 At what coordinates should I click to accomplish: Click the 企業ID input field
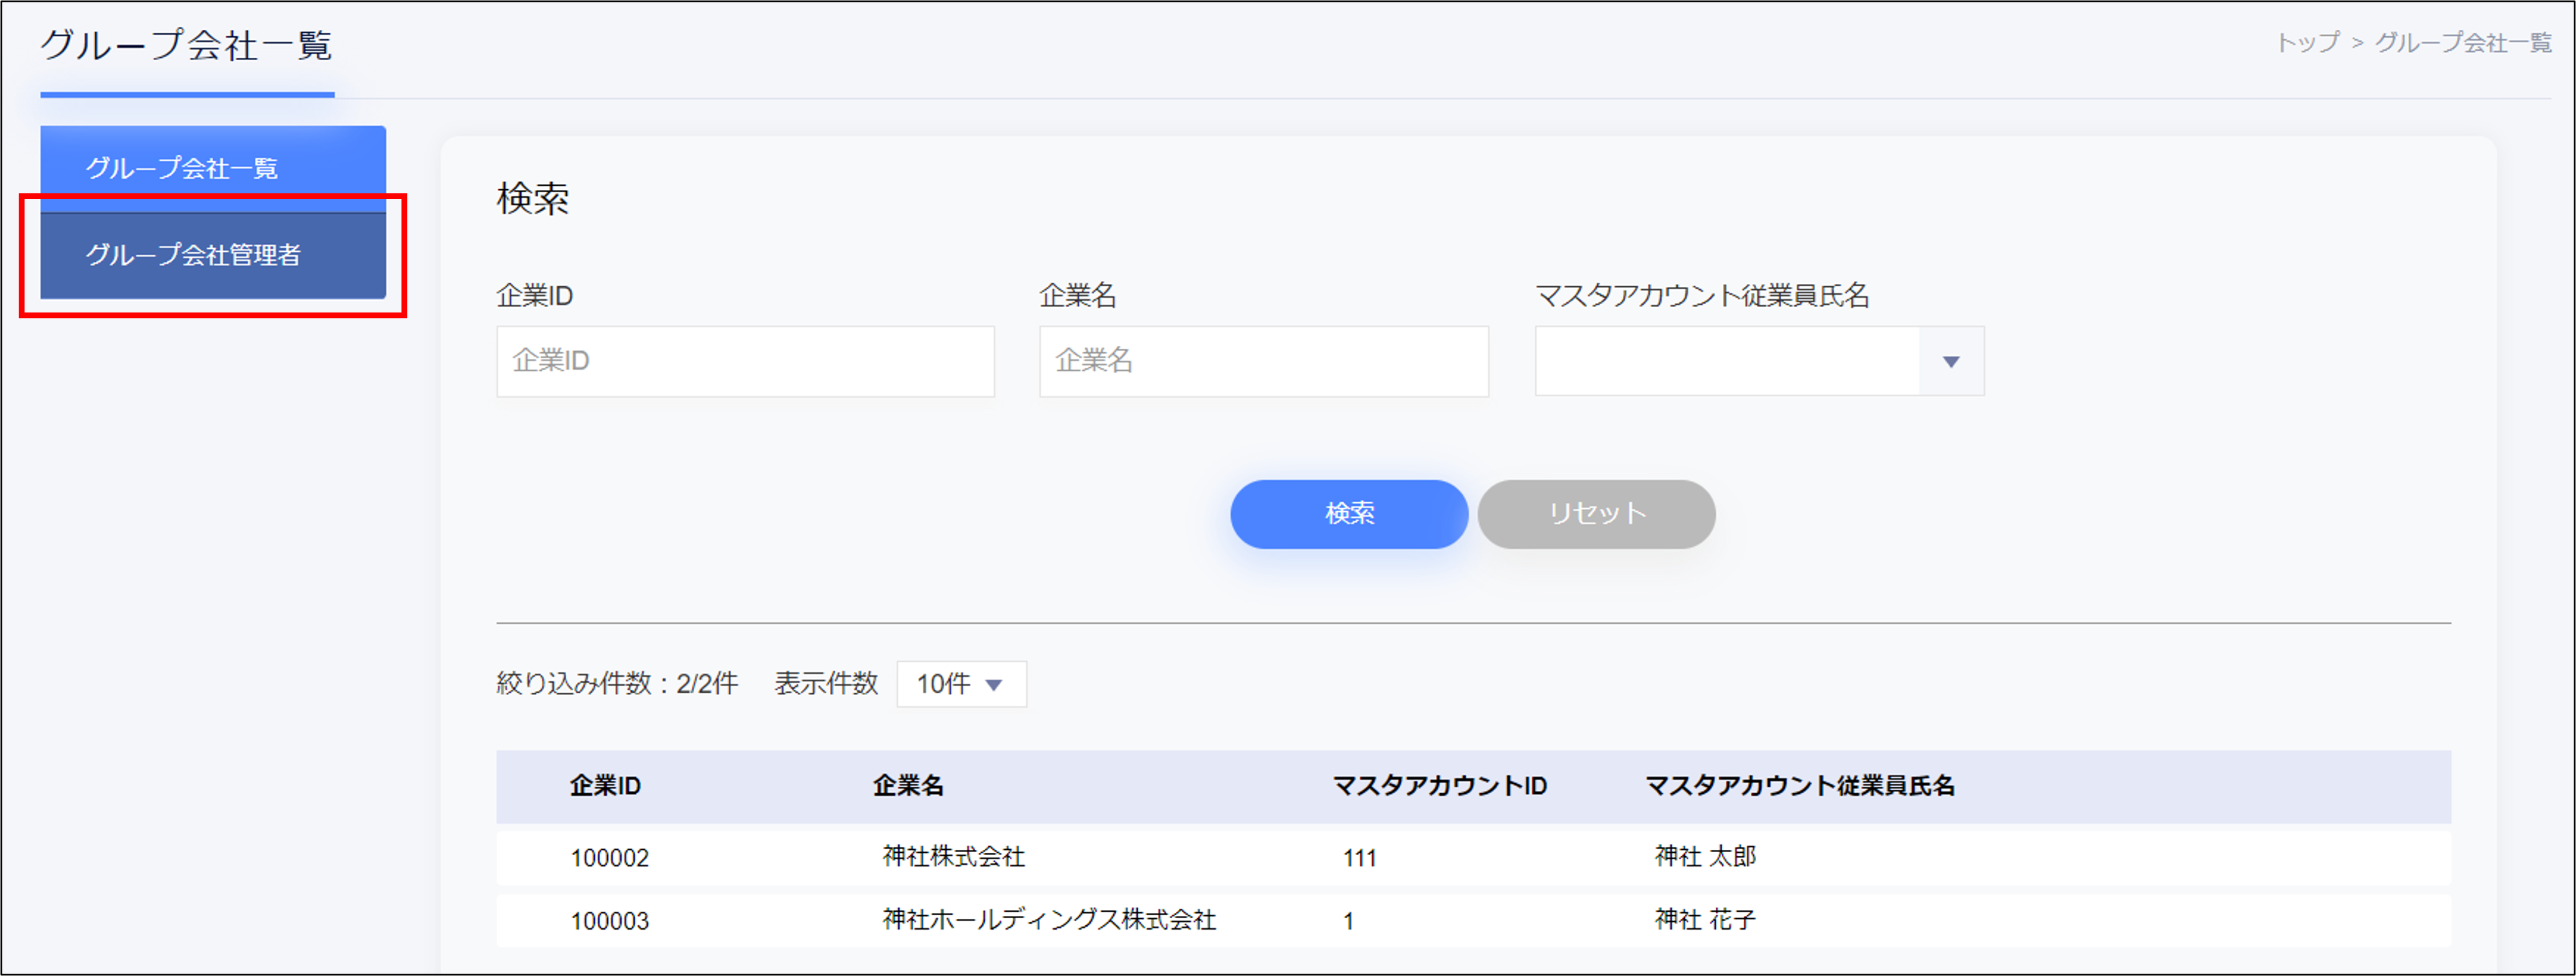[745, 362]
